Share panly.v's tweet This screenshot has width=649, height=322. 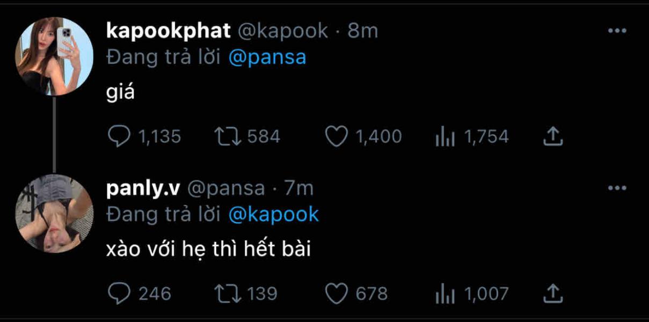[x=552, y=294]
